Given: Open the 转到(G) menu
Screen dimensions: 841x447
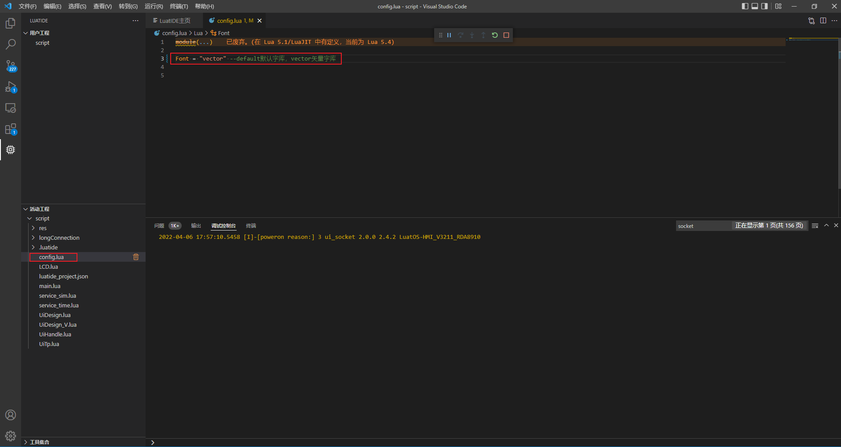Looking at the screenshot, I should (x=128, y=6).
